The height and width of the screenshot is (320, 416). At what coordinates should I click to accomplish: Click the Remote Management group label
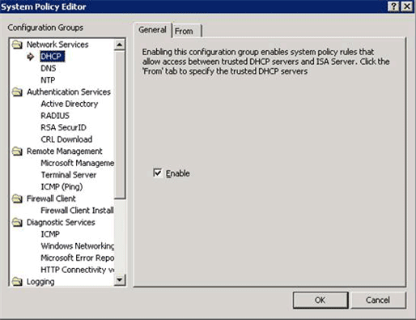pos(65,151)
